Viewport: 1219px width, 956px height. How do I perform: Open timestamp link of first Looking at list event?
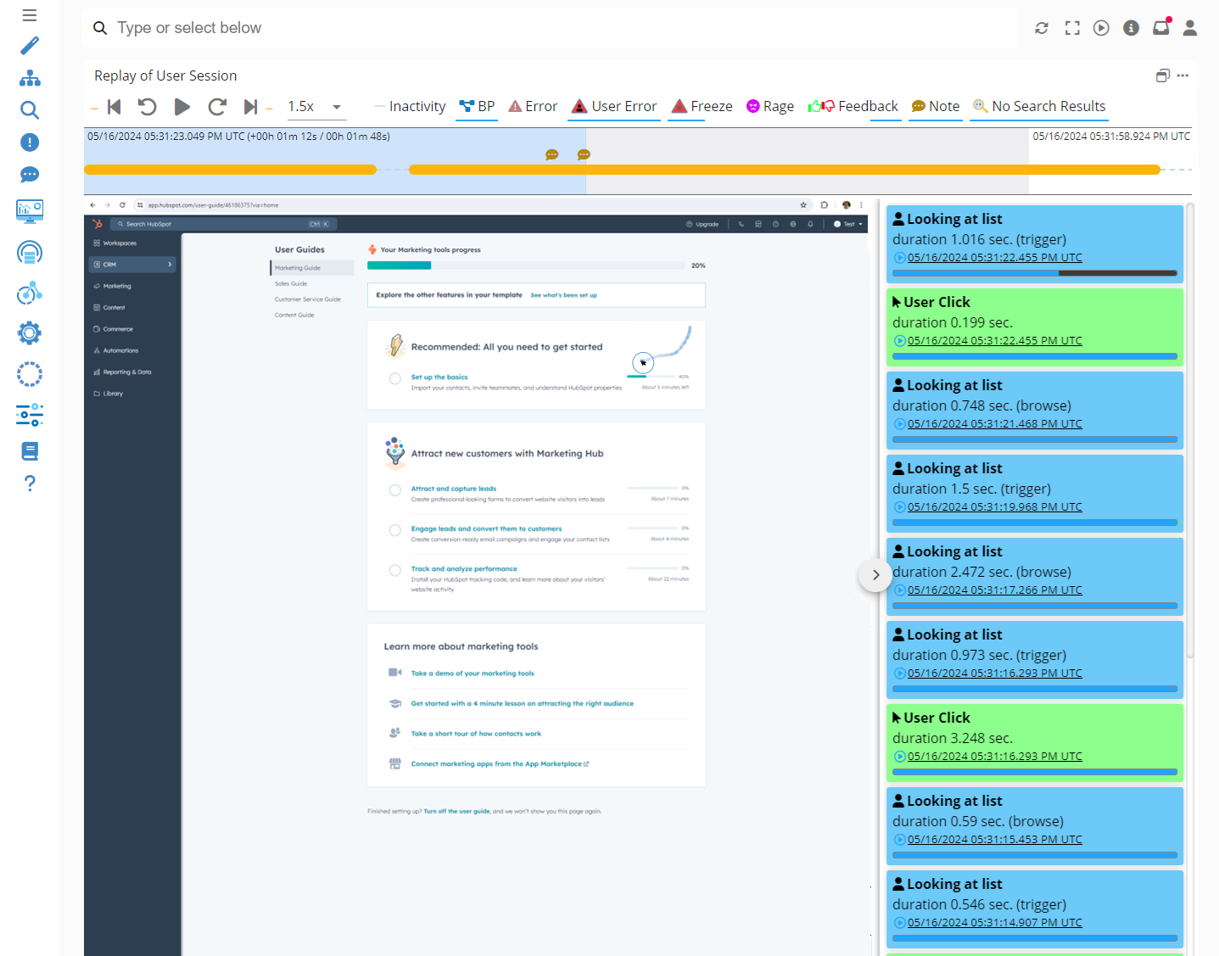[x=994, y=257]
